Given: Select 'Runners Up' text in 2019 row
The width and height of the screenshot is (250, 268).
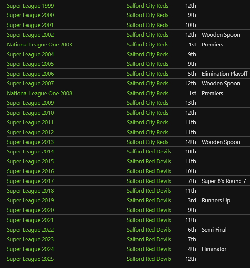Looking at the screenshot, I should point(216,201).
